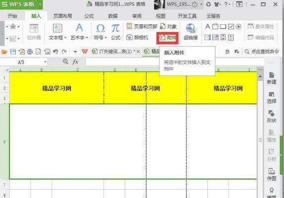Open the Name Box dropdown next to A5
Image resolution: width=284 pixels, height=198 pixels.
[x=45, y=62]
